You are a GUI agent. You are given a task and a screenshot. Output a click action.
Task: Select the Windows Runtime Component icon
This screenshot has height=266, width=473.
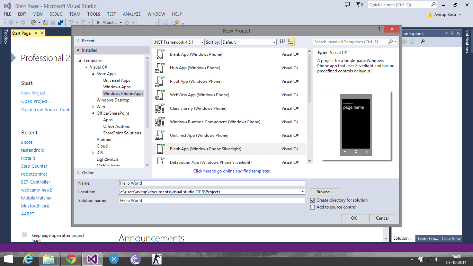[160, 122]
